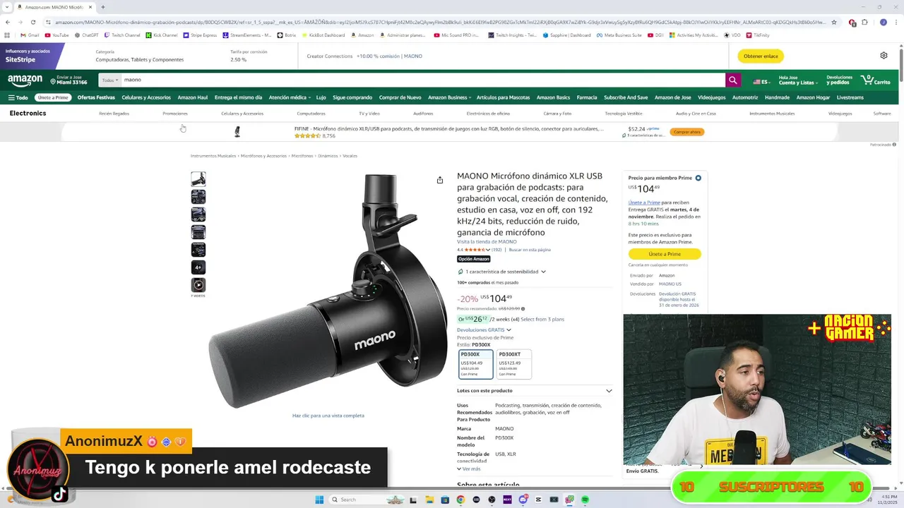Image resolution: width=904 pixels, height=508 pixels.
Task: Open the Dinámicos breadcrumb link
Action: click(x=328, y=156)
